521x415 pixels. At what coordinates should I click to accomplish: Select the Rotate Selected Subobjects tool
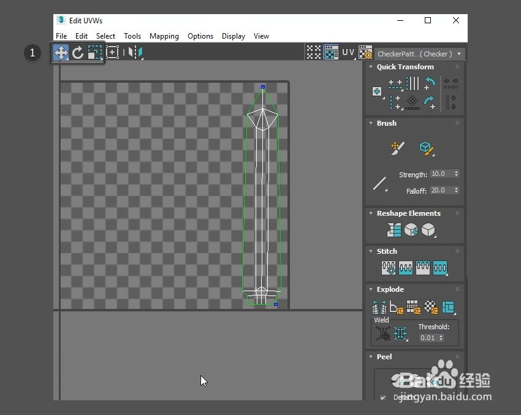tap(78, 53)
